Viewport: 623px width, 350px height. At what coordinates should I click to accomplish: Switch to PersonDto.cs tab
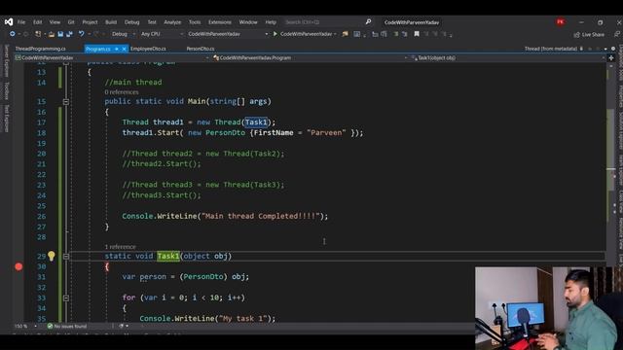click(x=201, y=49)
